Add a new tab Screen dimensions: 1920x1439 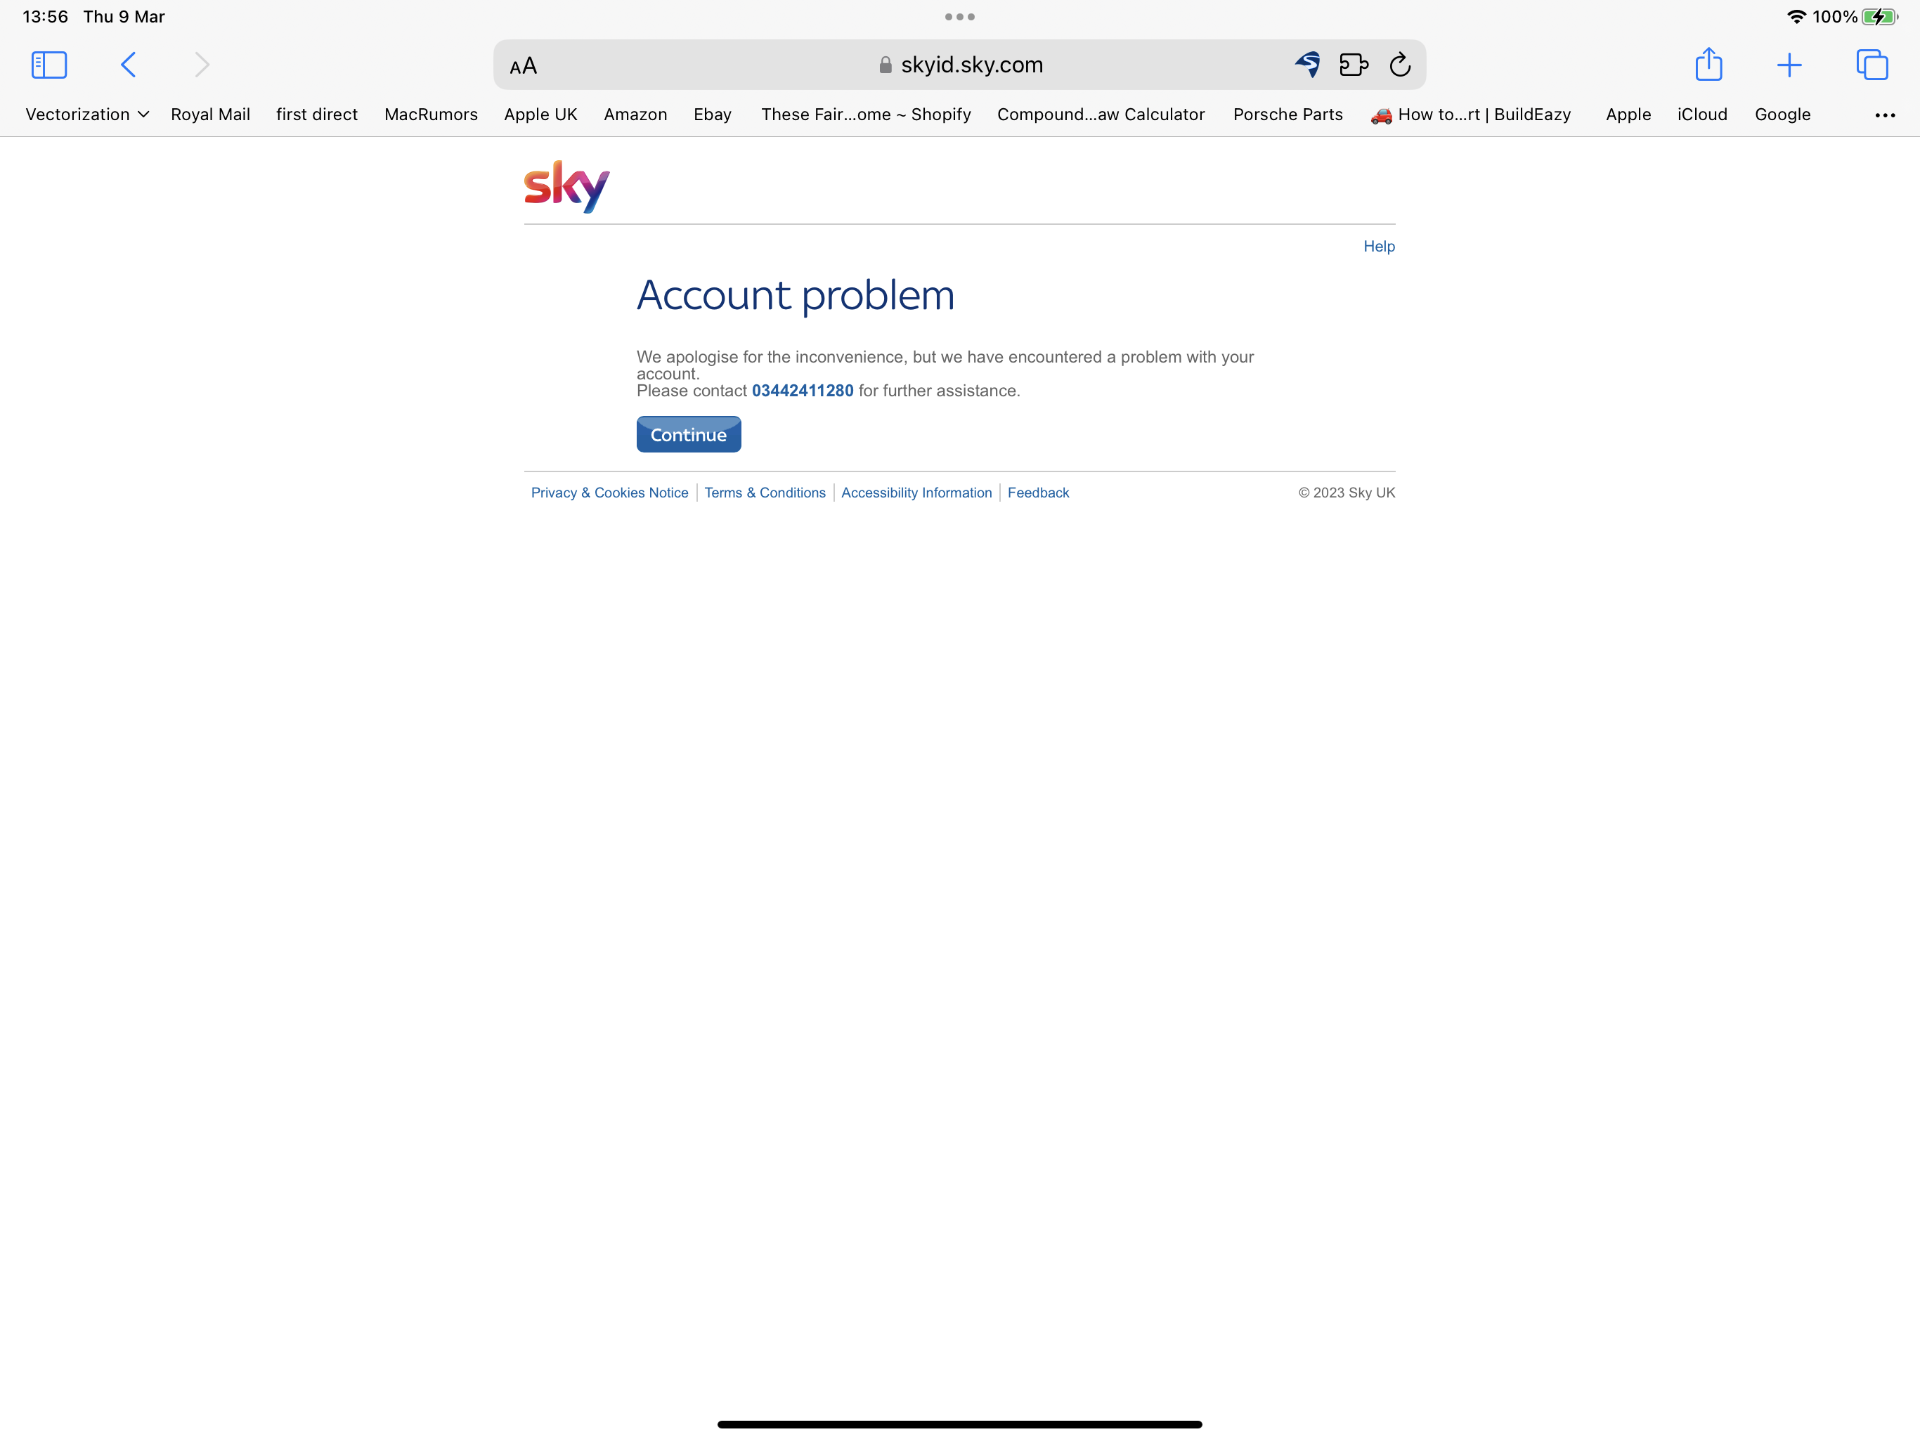pos(1789,65)
